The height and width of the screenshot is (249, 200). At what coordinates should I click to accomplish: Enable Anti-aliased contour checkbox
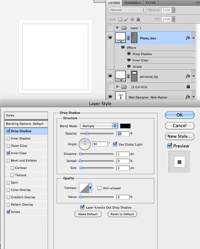99,188
